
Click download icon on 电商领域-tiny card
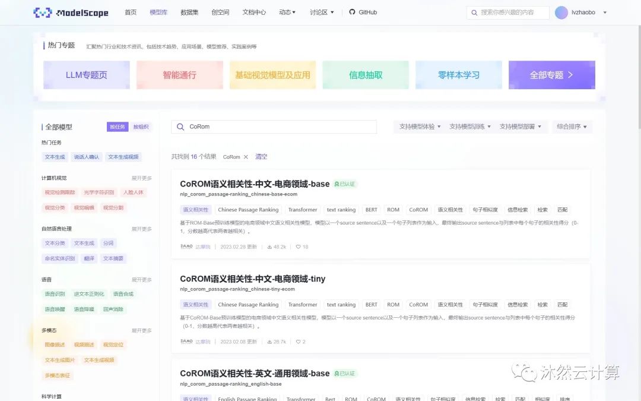[x=270, y=342]
